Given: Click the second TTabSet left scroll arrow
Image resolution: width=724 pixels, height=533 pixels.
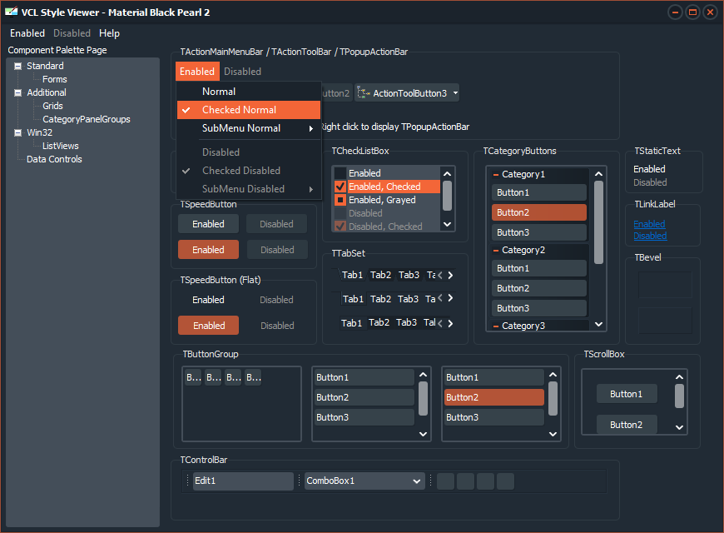Looking at the screenshot, I should (x=440, y=298).
